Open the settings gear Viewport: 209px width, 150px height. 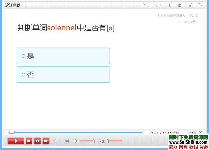point(200,5)
